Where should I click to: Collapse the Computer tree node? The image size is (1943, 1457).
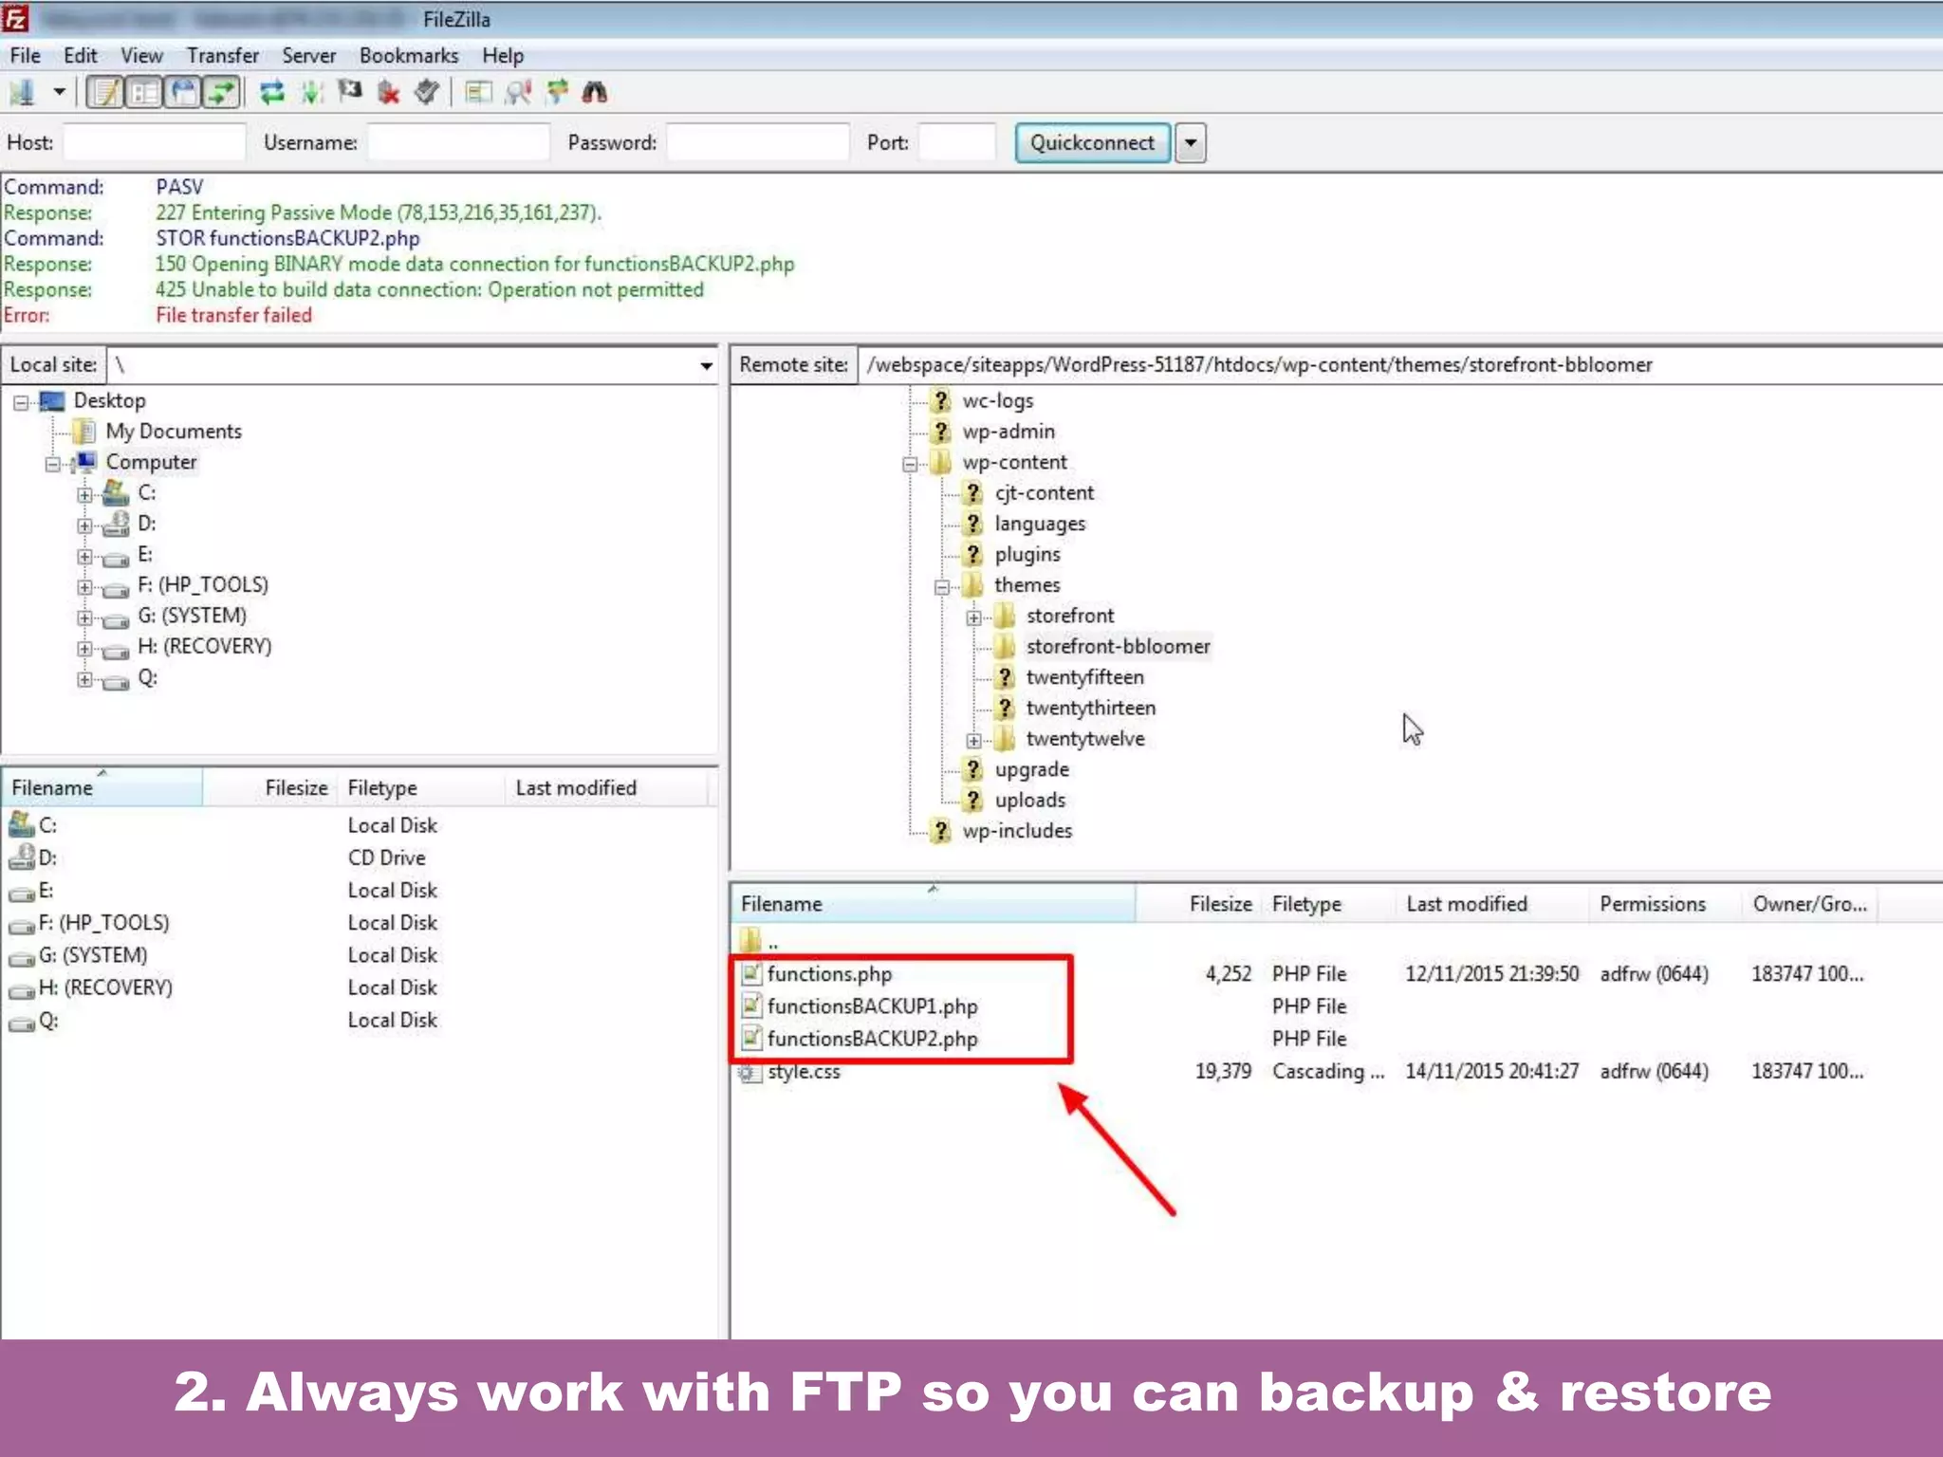[x=53, y=464]
